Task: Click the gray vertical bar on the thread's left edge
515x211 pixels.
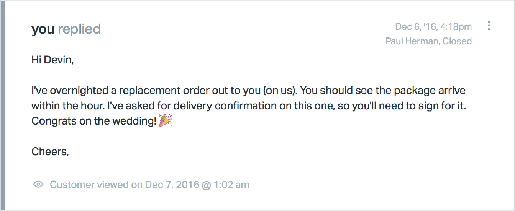Action: point(2,105)
